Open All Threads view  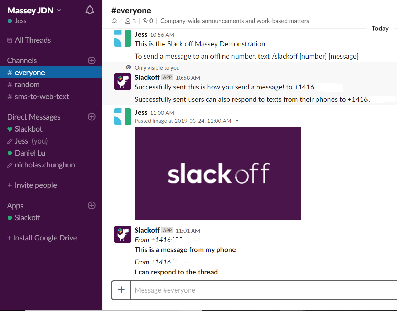(x=28, y=40)
